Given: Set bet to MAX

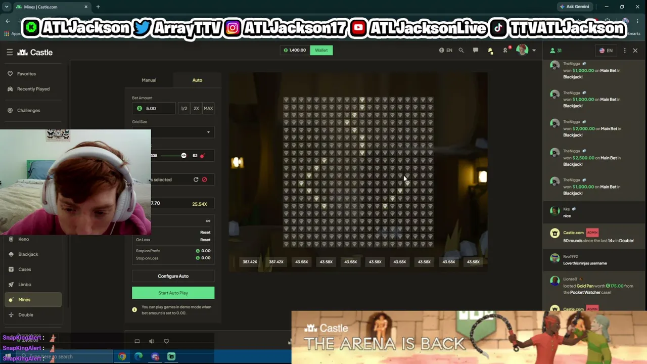Looking at the screenshot, I should 208,108.
